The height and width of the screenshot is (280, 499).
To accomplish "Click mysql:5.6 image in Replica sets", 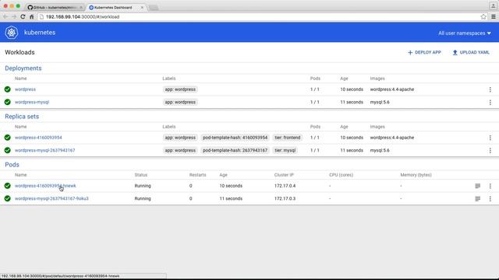I will 380,150.
